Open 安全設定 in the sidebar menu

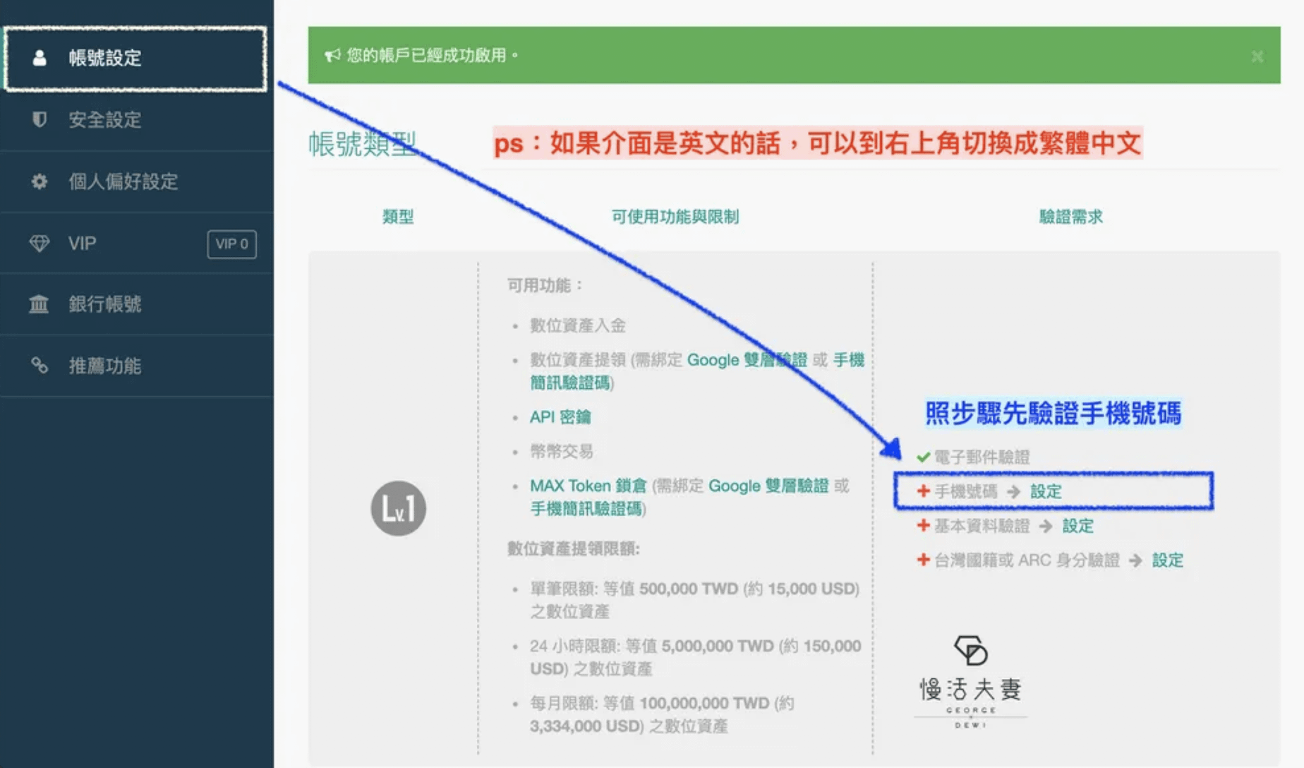click(x=105, y=120)
